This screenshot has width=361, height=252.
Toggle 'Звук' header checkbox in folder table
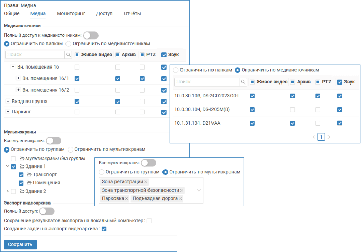164,55
